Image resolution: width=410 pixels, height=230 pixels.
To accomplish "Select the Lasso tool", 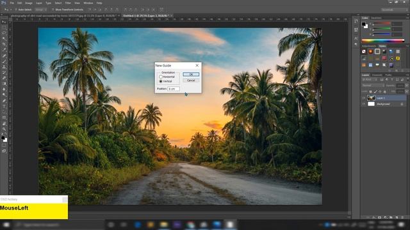I will pos(4,33).
